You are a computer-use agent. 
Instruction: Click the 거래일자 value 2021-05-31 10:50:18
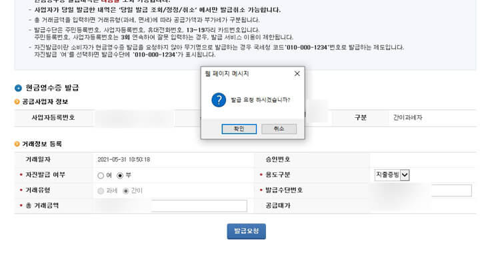coord(124,160)
